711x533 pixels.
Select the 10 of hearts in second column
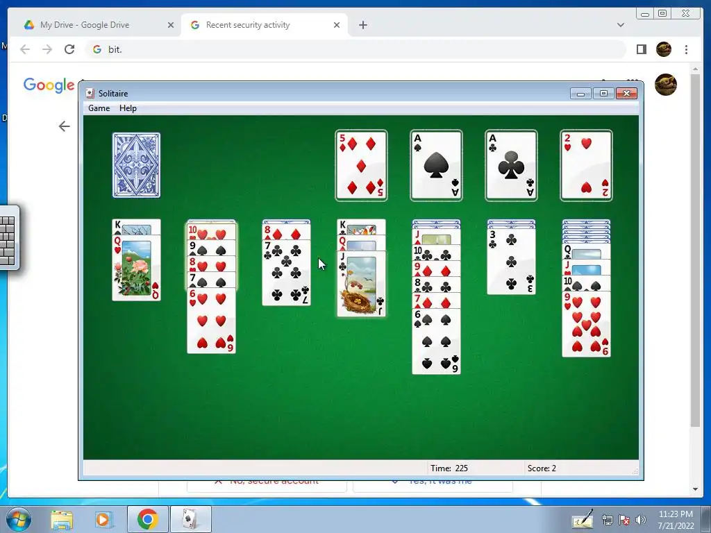click(211, 232)
